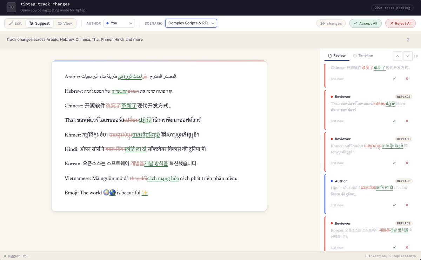Click the inserted Chinese text 革新了
This screenshot has width=421, height=260.
[129, 106]
